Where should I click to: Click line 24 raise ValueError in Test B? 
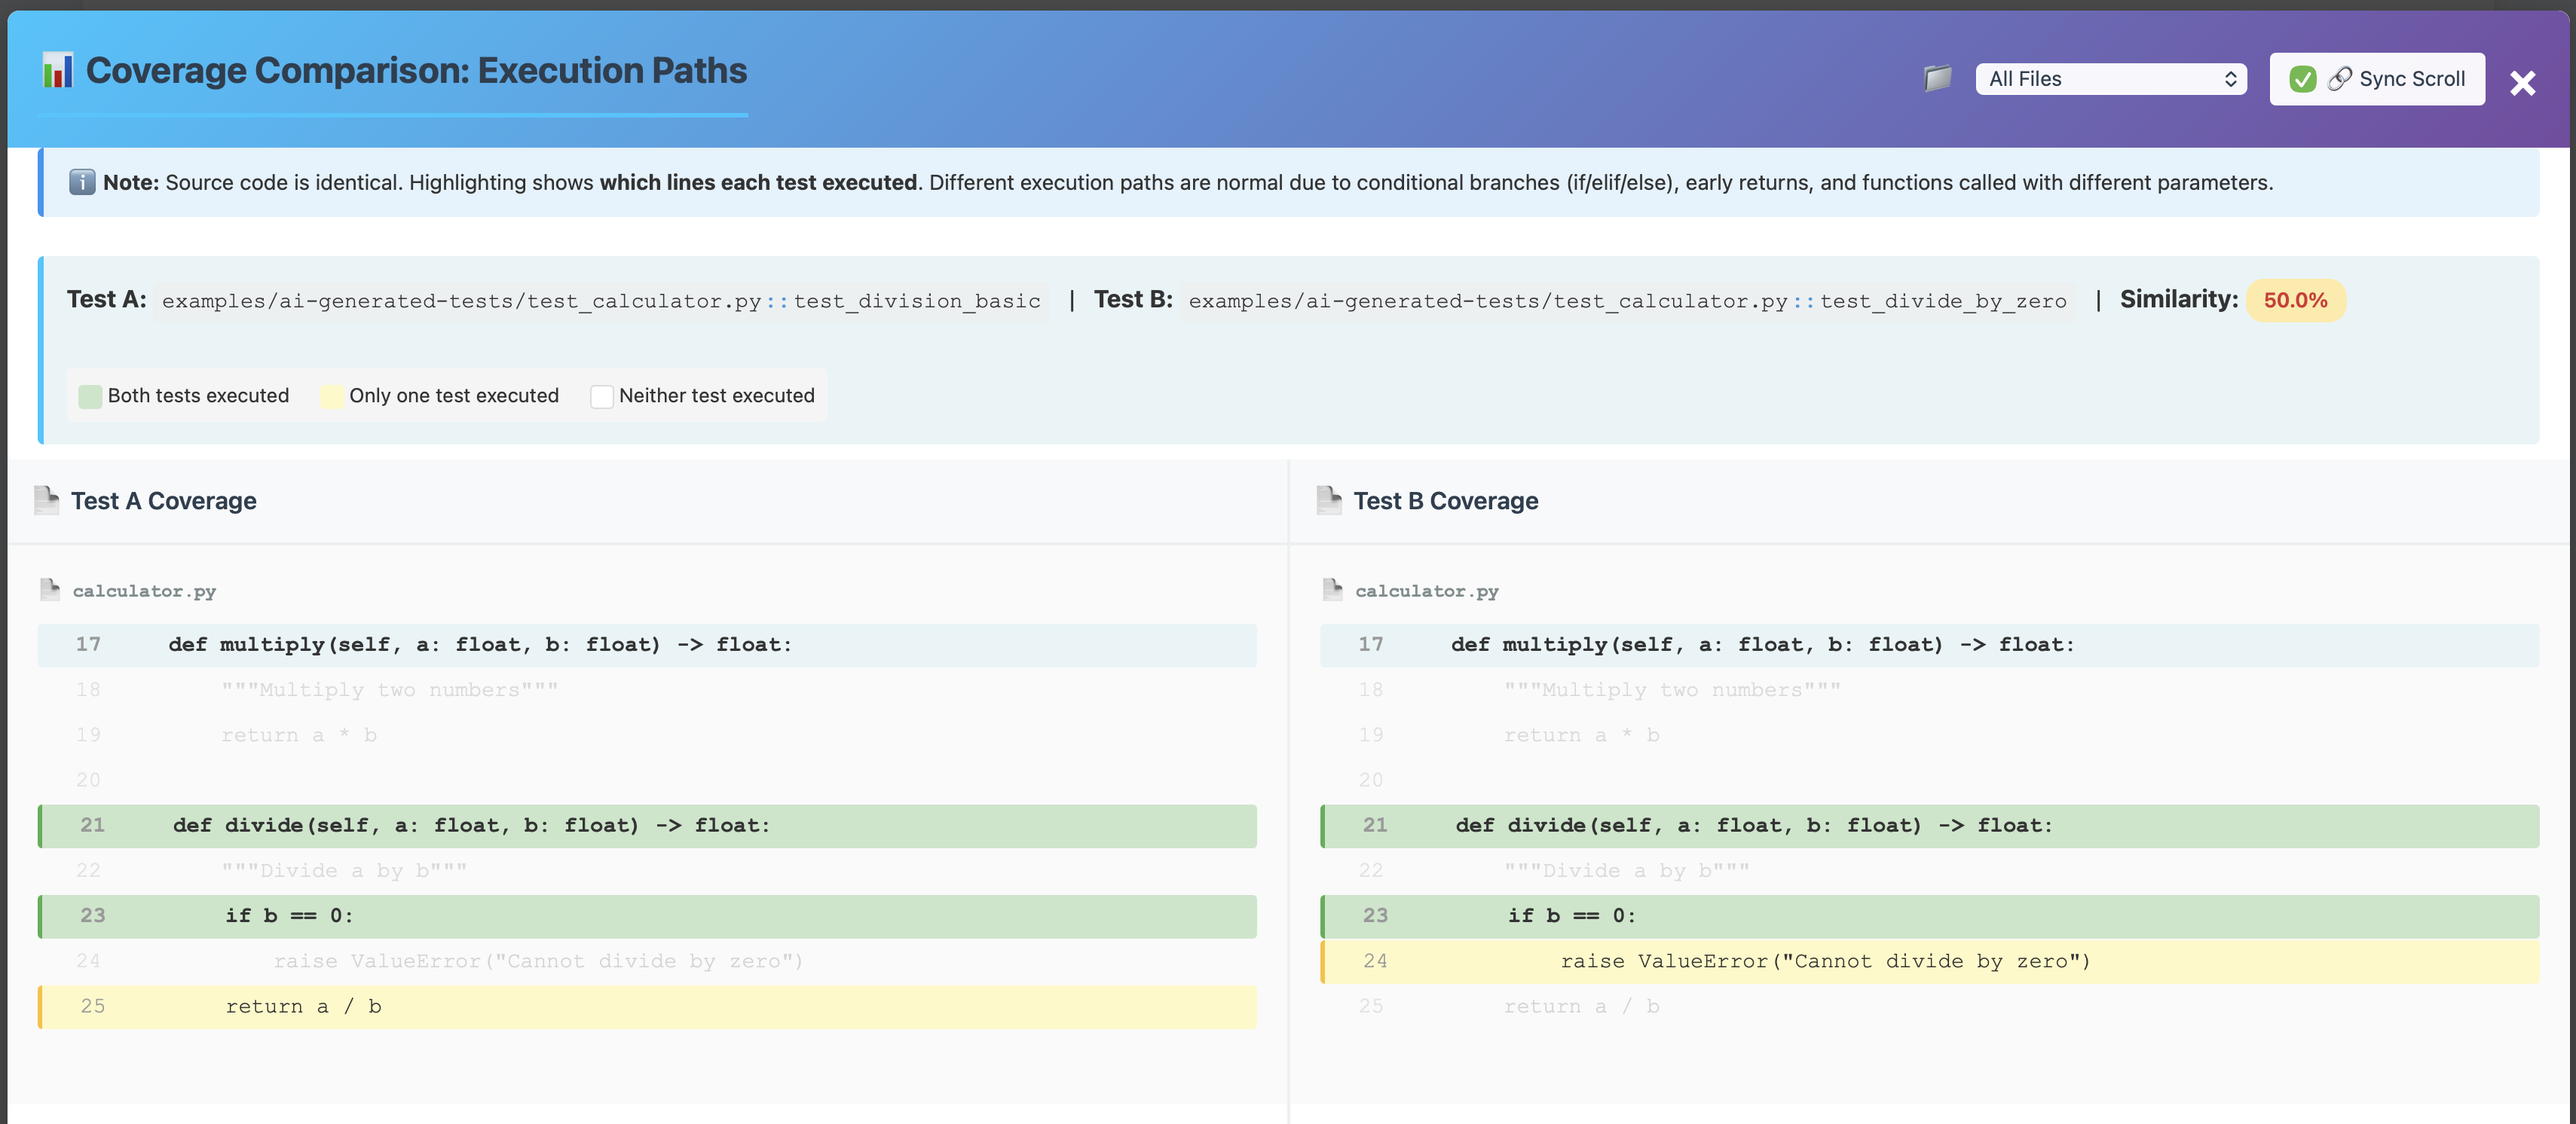1825,961
